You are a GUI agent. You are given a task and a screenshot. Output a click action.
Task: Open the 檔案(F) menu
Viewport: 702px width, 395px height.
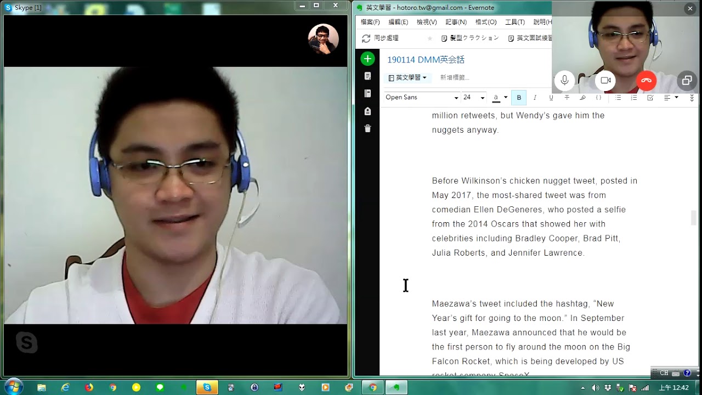(370, 22)
